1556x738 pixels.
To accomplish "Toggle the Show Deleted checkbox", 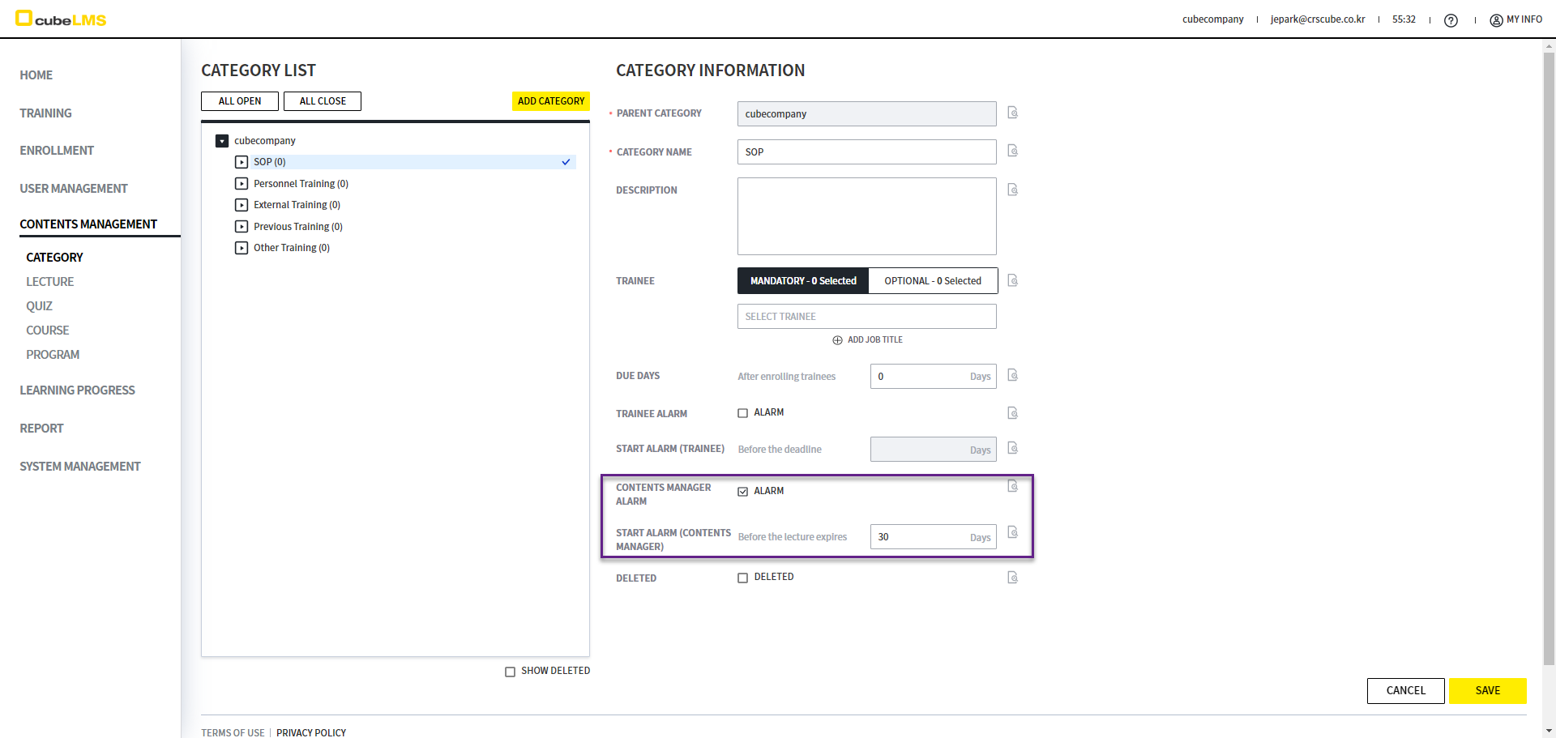I will click(x=510, y=672).
